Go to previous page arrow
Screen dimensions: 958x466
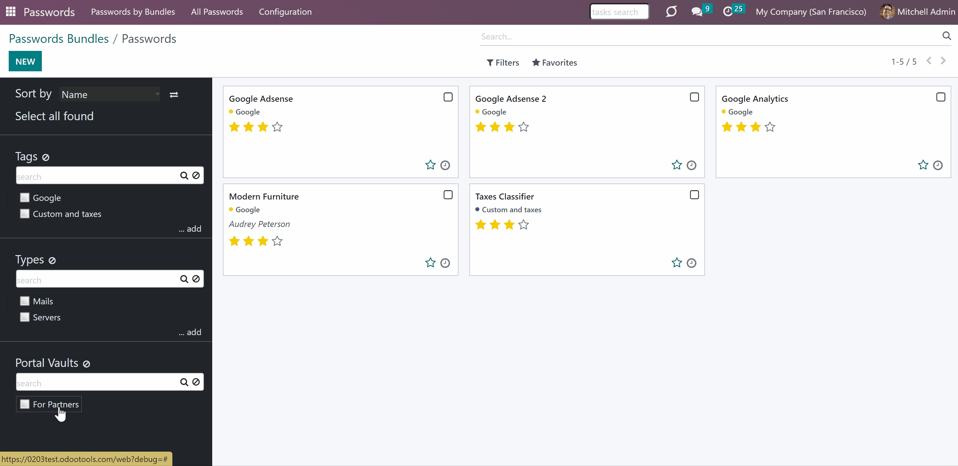[929, 61]
